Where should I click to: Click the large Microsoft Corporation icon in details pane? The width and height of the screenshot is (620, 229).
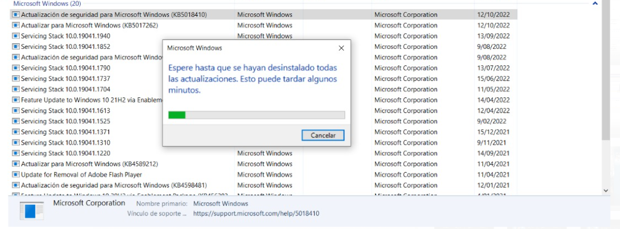pos(31,210)
